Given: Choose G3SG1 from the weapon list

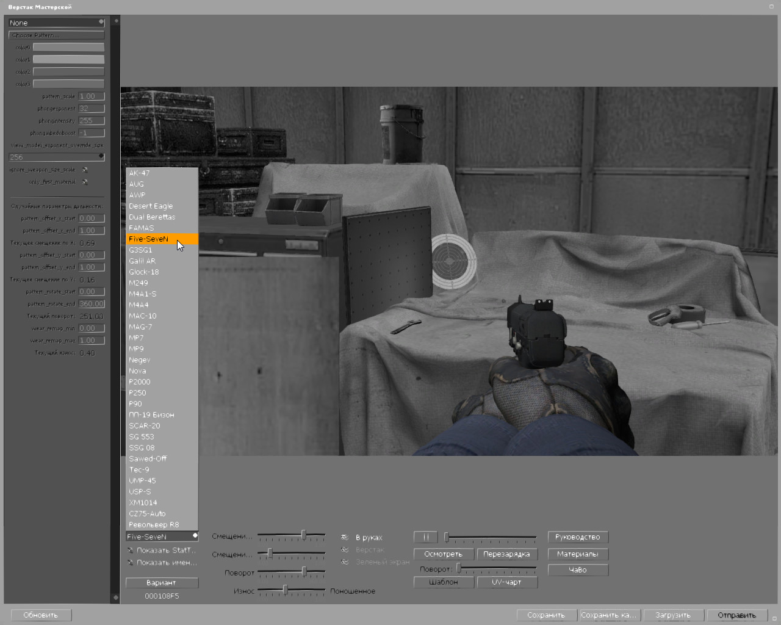Looking at the screenshot, I should [x=162, y=250].
